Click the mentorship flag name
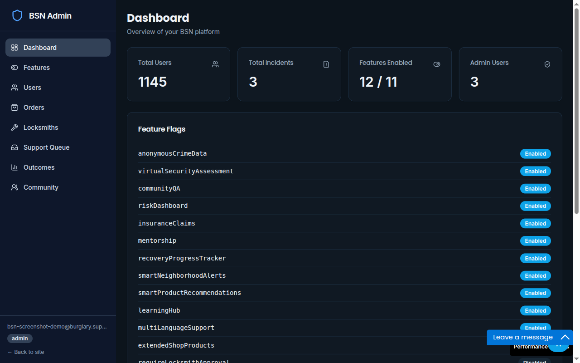This screenshot has height=363, width=580. tap(157, 240)
